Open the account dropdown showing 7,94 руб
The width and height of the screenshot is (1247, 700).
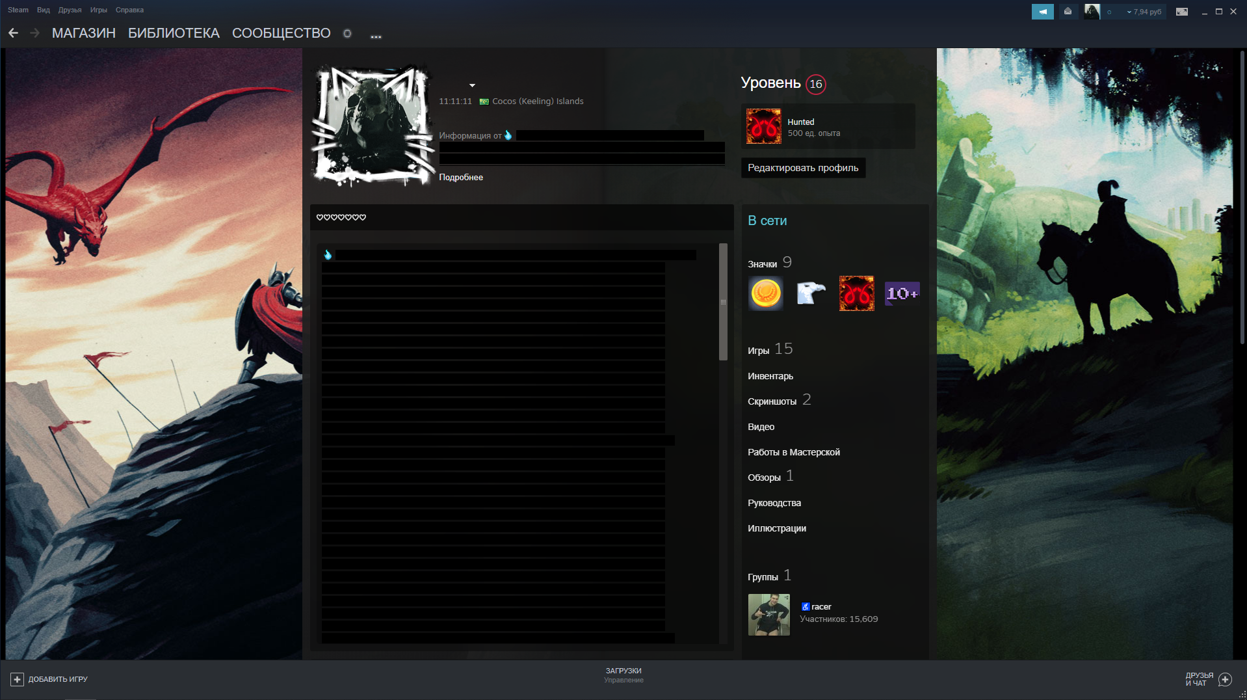(1144, 12)
